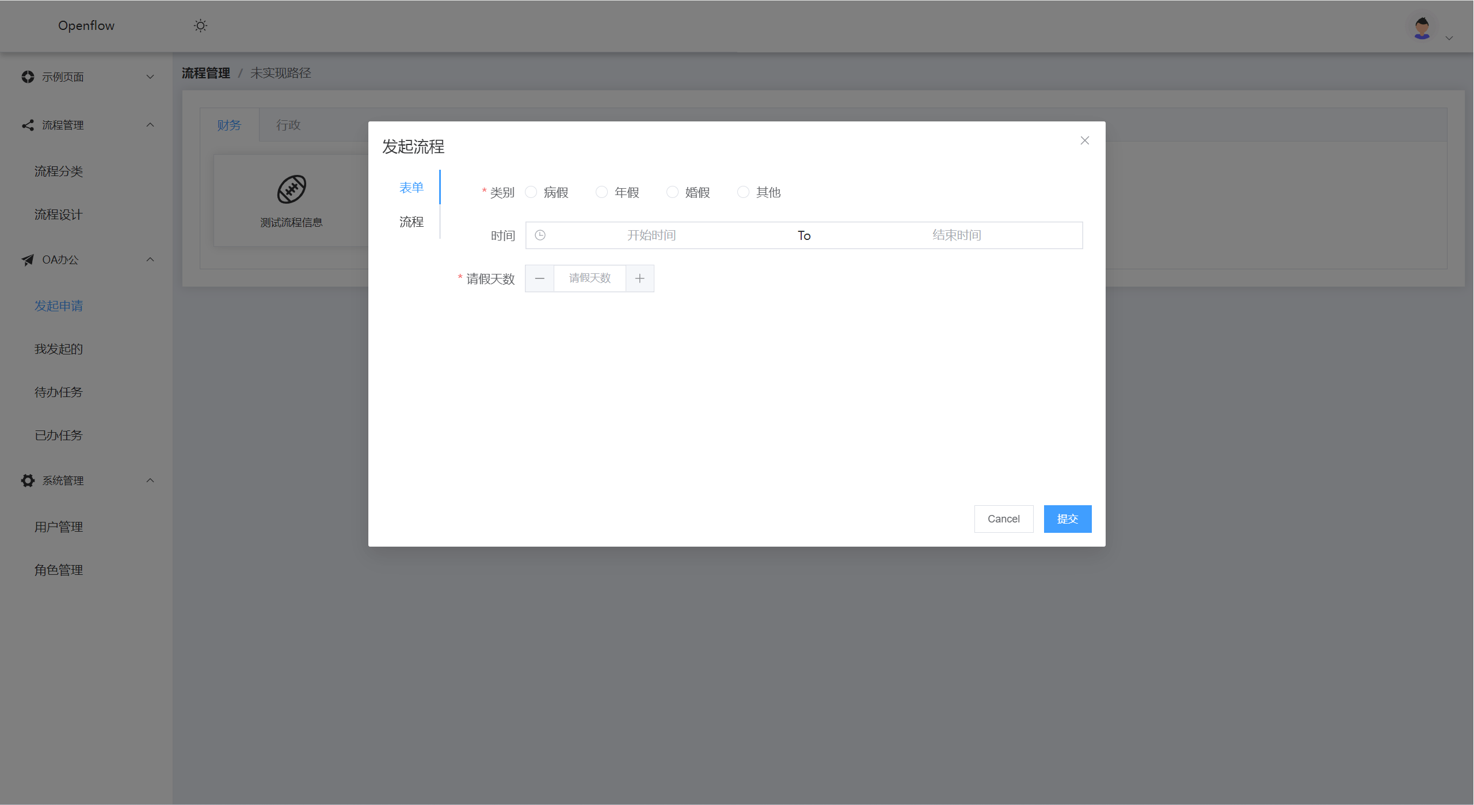
Task: Click the user avatar icon
Action: tap(1422, 28)
